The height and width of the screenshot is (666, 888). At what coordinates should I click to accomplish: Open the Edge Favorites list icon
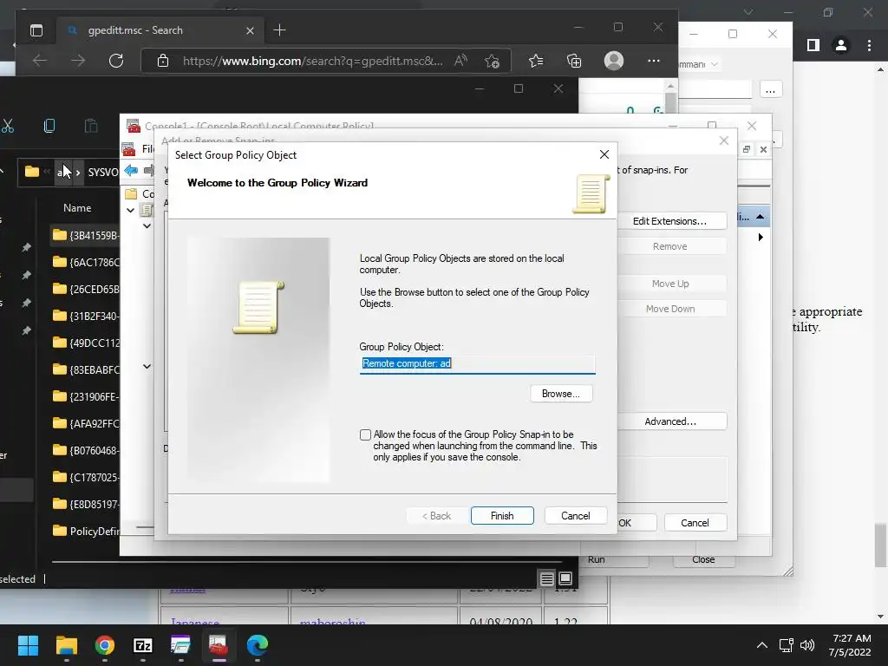(536, 61)
